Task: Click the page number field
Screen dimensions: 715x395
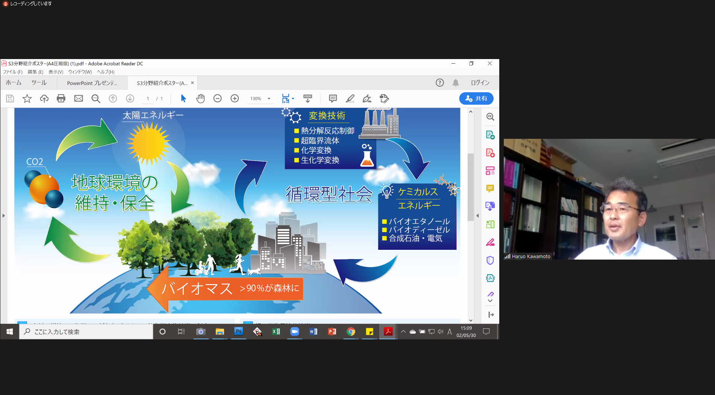Action: (148, 99)
